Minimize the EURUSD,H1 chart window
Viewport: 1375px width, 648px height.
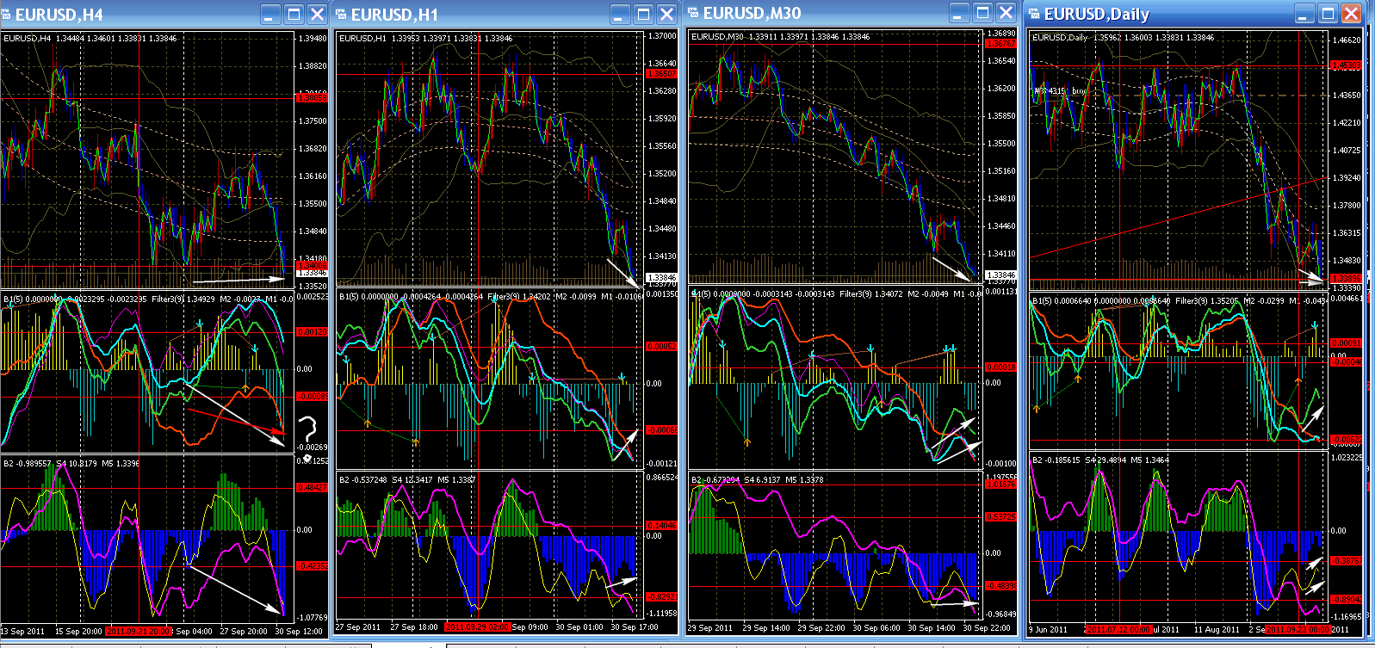[x=621, y=15]
